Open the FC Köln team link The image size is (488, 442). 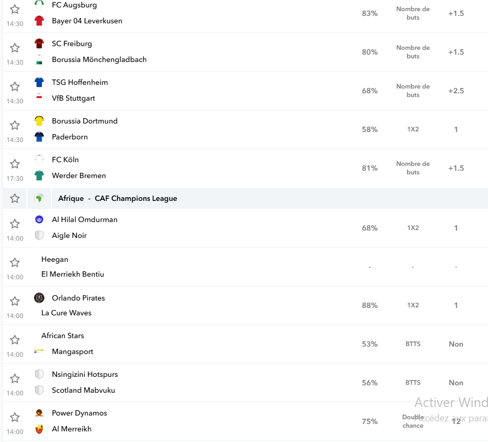pos(65,160)
